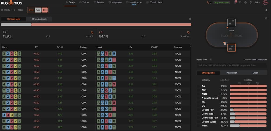This screenshot has height=131, width=271.
Task: Click the HU breadcrumb label
Action: pyautogui.click(x=14, y=10)
